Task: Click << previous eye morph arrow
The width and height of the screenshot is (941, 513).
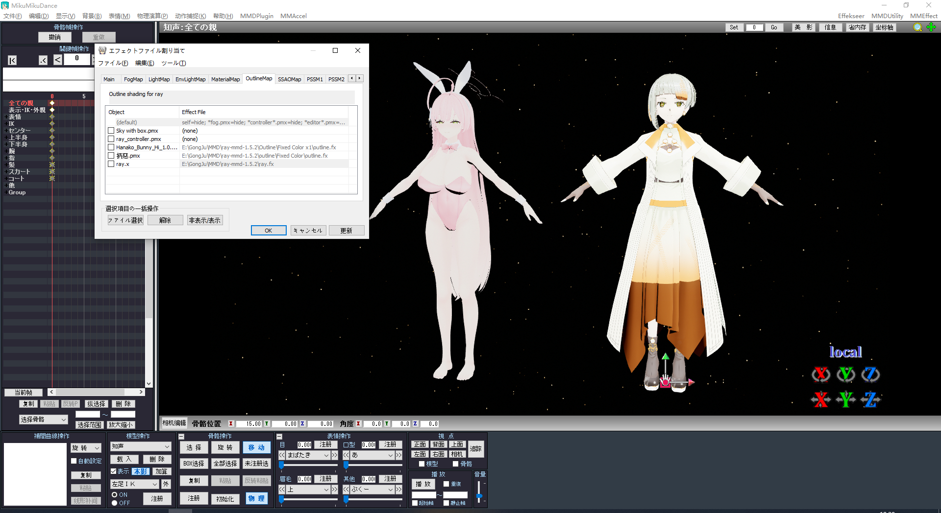Action: coord(282,455)
